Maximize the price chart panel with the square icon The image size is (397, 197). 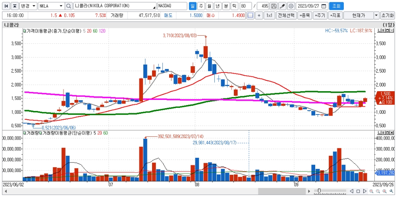387,31
